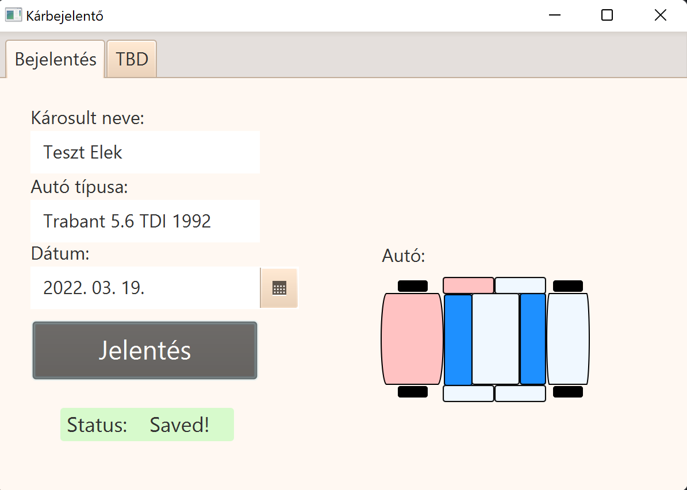Screen dimensions: 687x490
Task: Toggle the blue rear window panel
Action: (x=533, y=339)
